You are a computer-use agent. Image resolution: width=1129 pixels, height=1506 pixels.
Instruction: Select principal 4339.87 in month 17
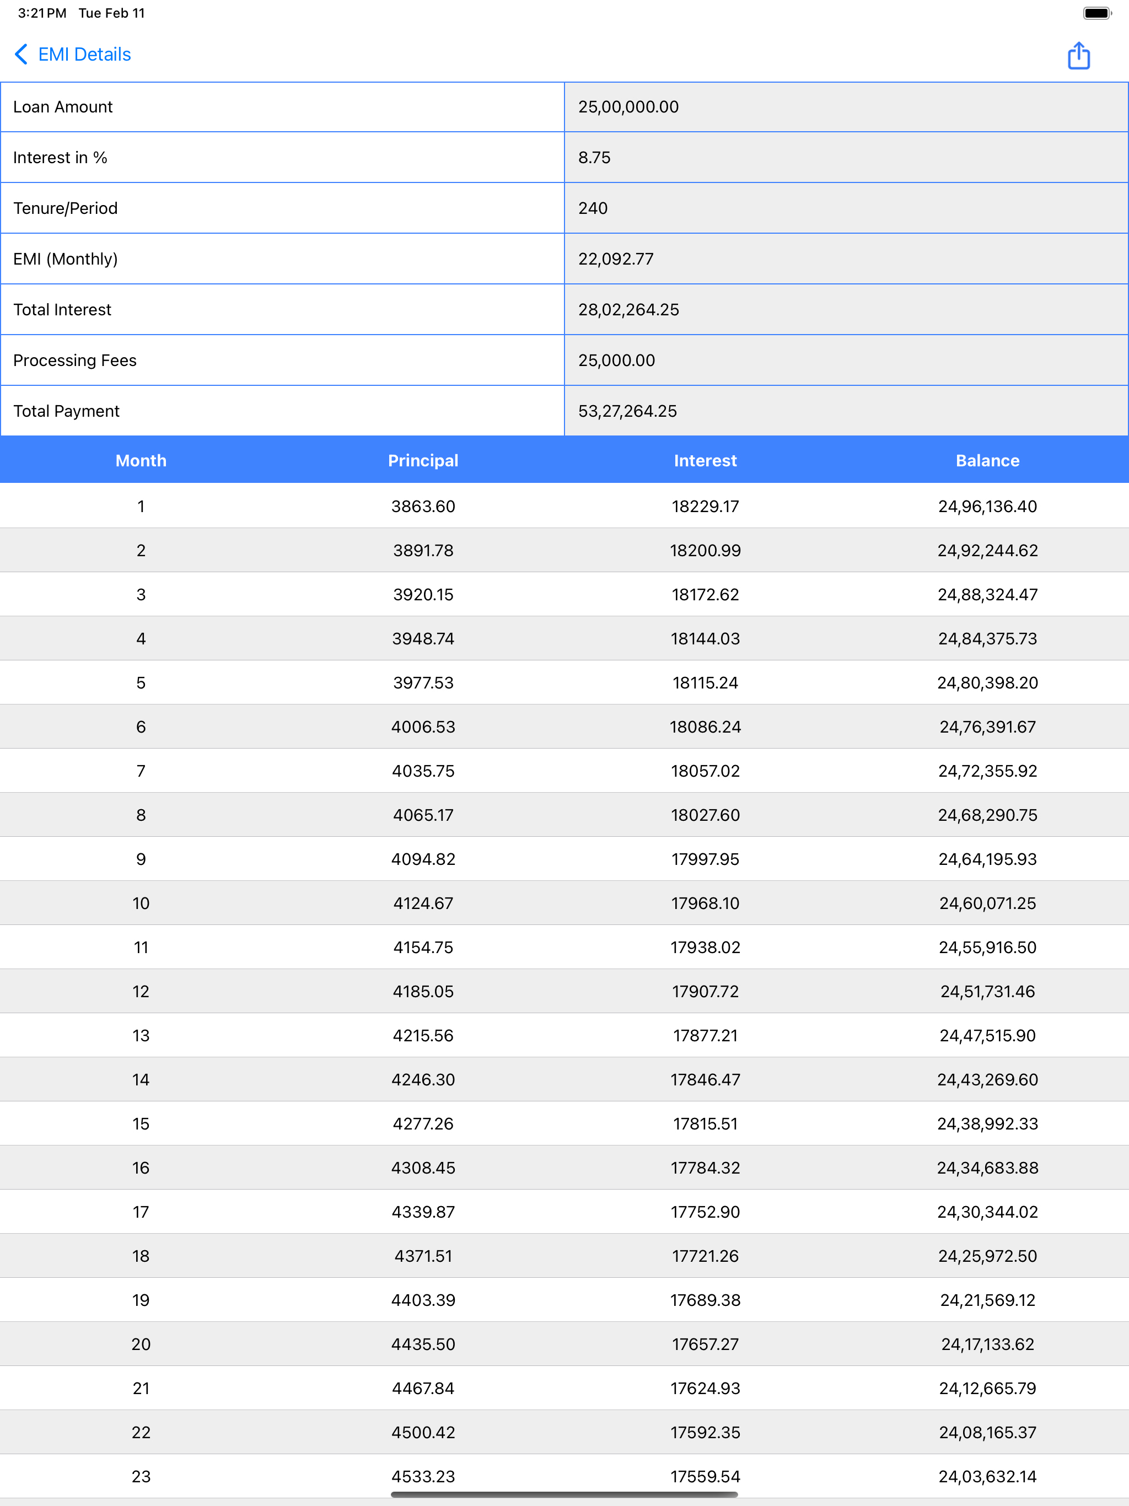click(x=423, y=1212)
